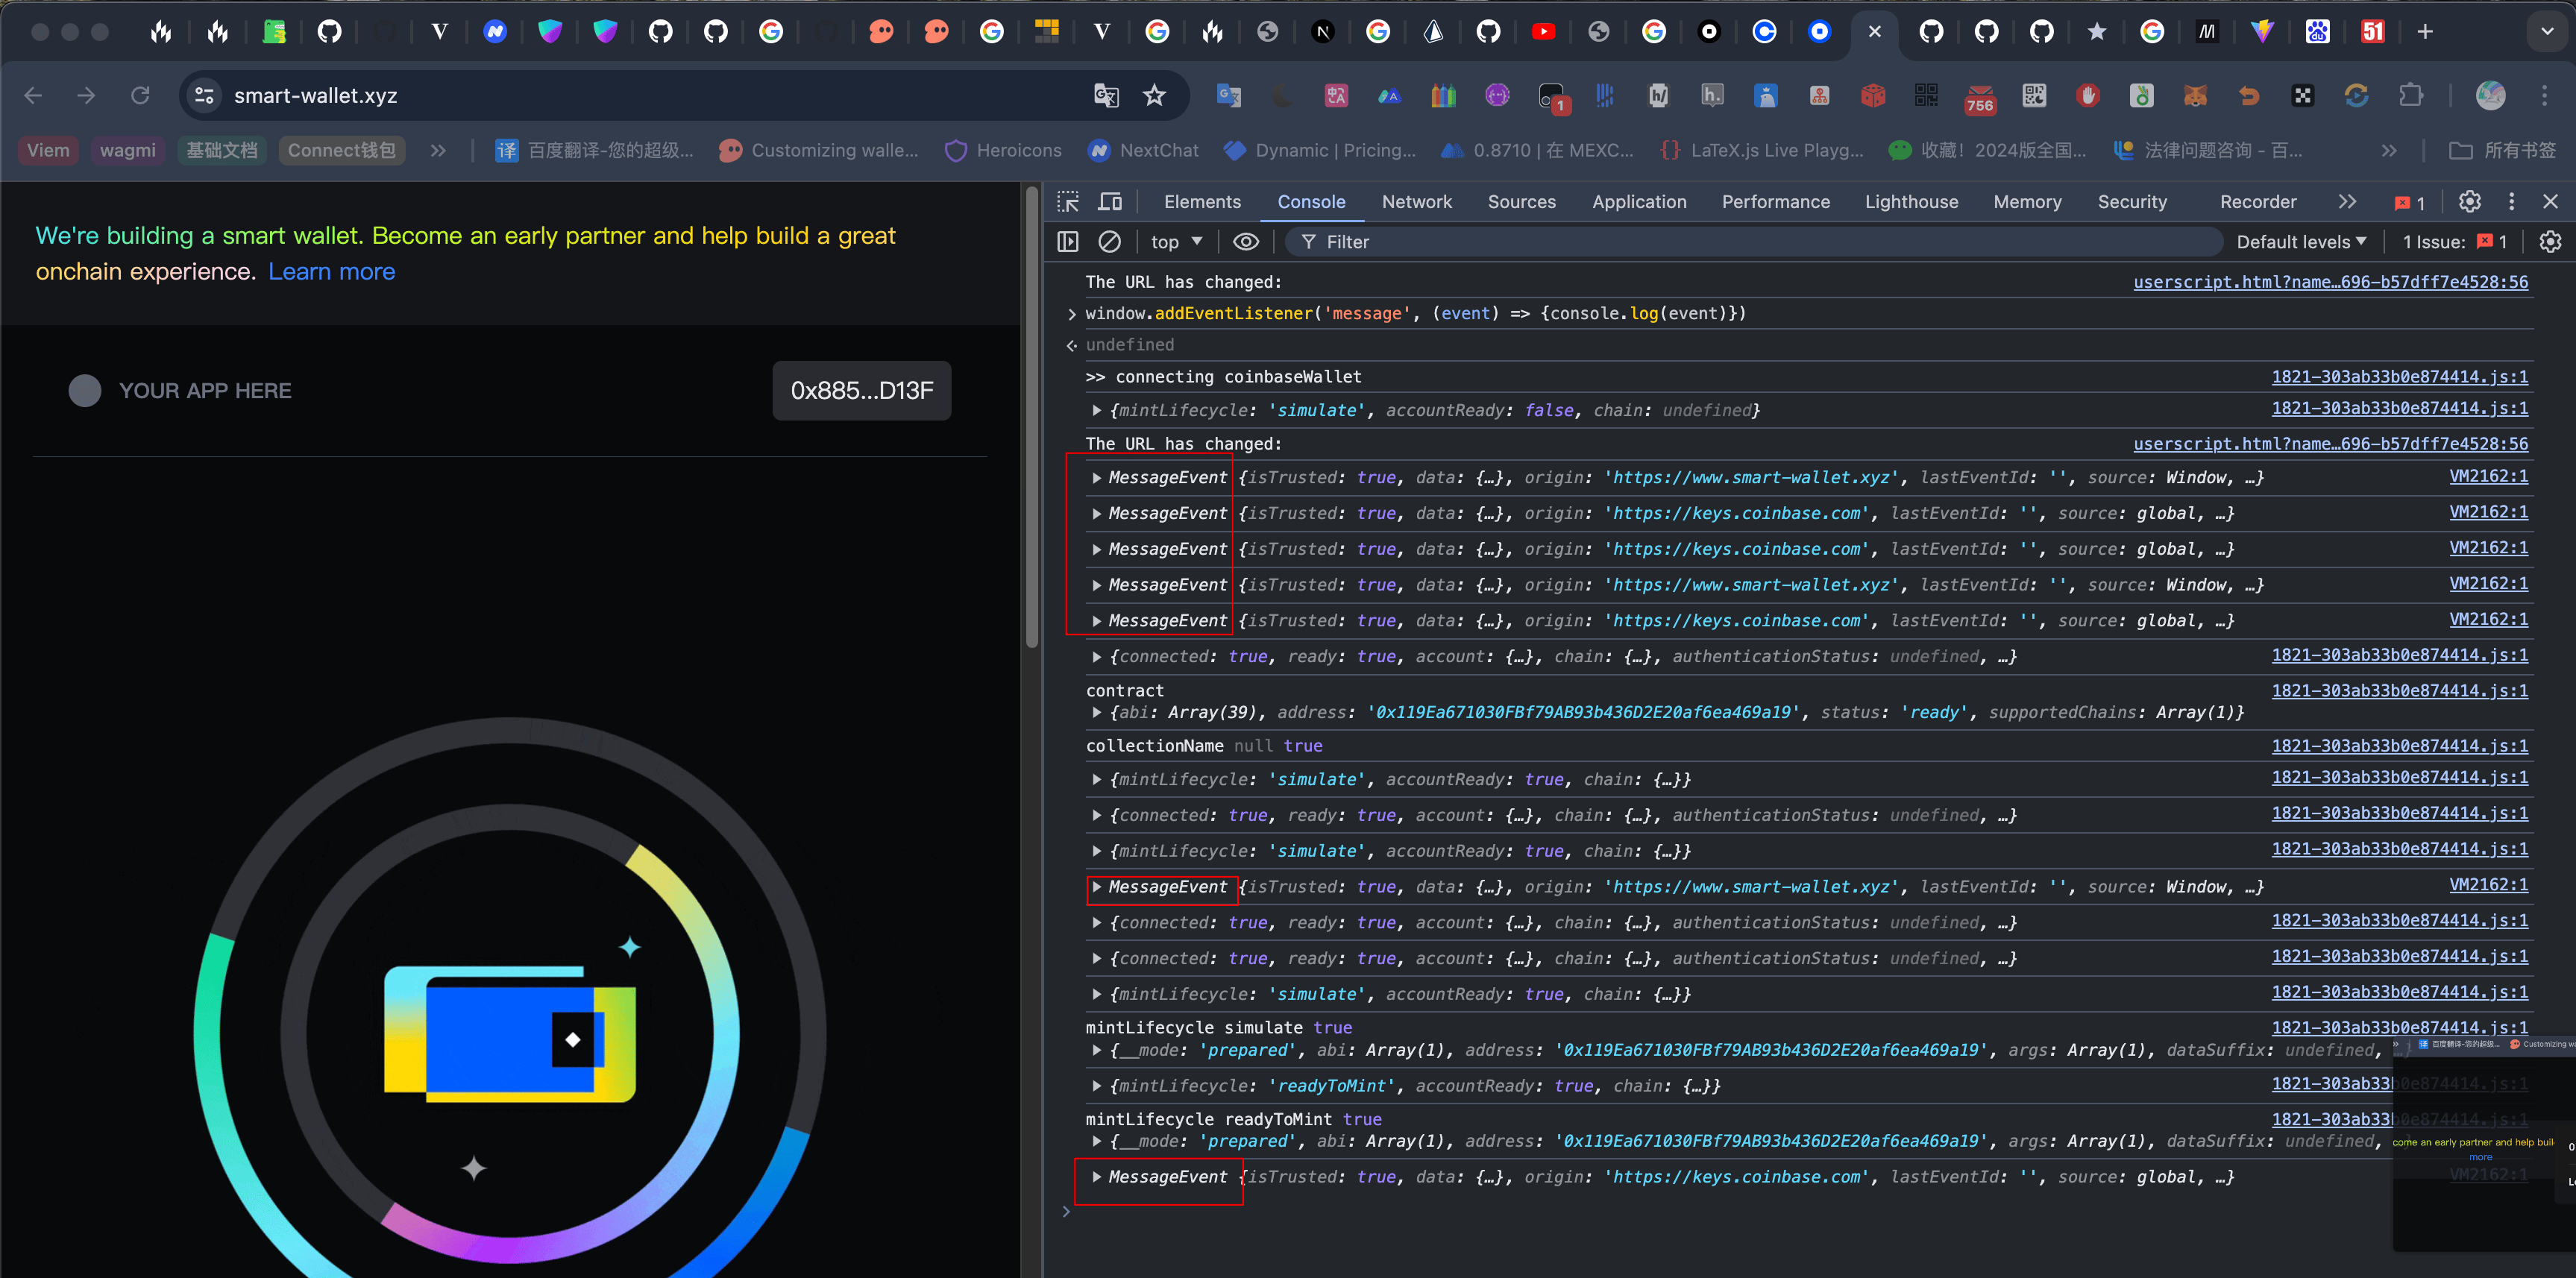Open console settings gear icon
This screenshot has width=2576, height=1278.
pyautogui.click(x=2550, y=242)
